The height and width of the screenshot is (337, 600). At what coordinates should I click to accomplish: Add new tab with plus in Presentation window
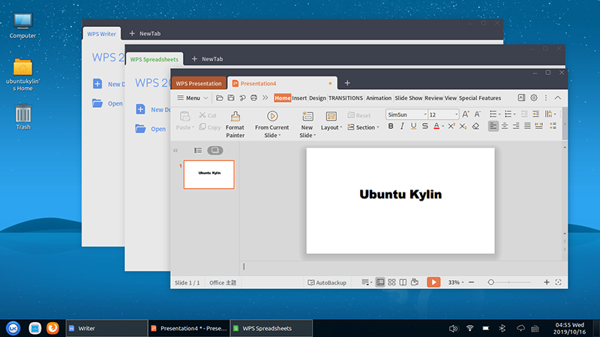(347, 83)
